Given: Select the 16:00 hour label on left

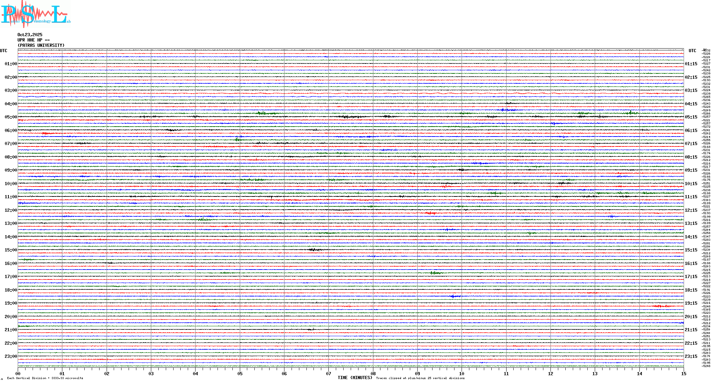Looking at the screenshot, I should pyautogui.click(x=11, y=263).
